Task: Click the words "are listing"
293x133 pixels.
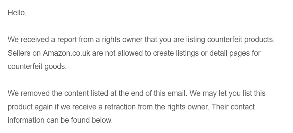Action: 189,40
